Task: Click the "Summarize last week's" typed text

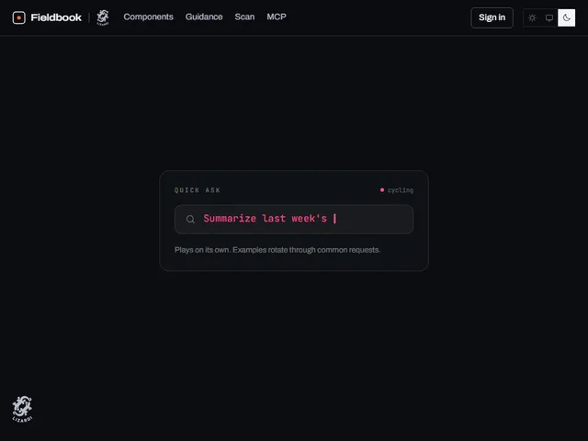Action: [265, 219]
